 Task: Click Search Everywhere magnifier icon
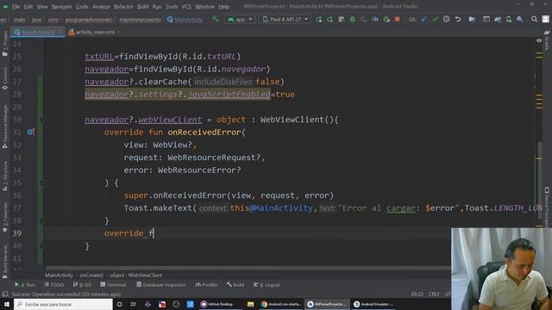point(534,19)
